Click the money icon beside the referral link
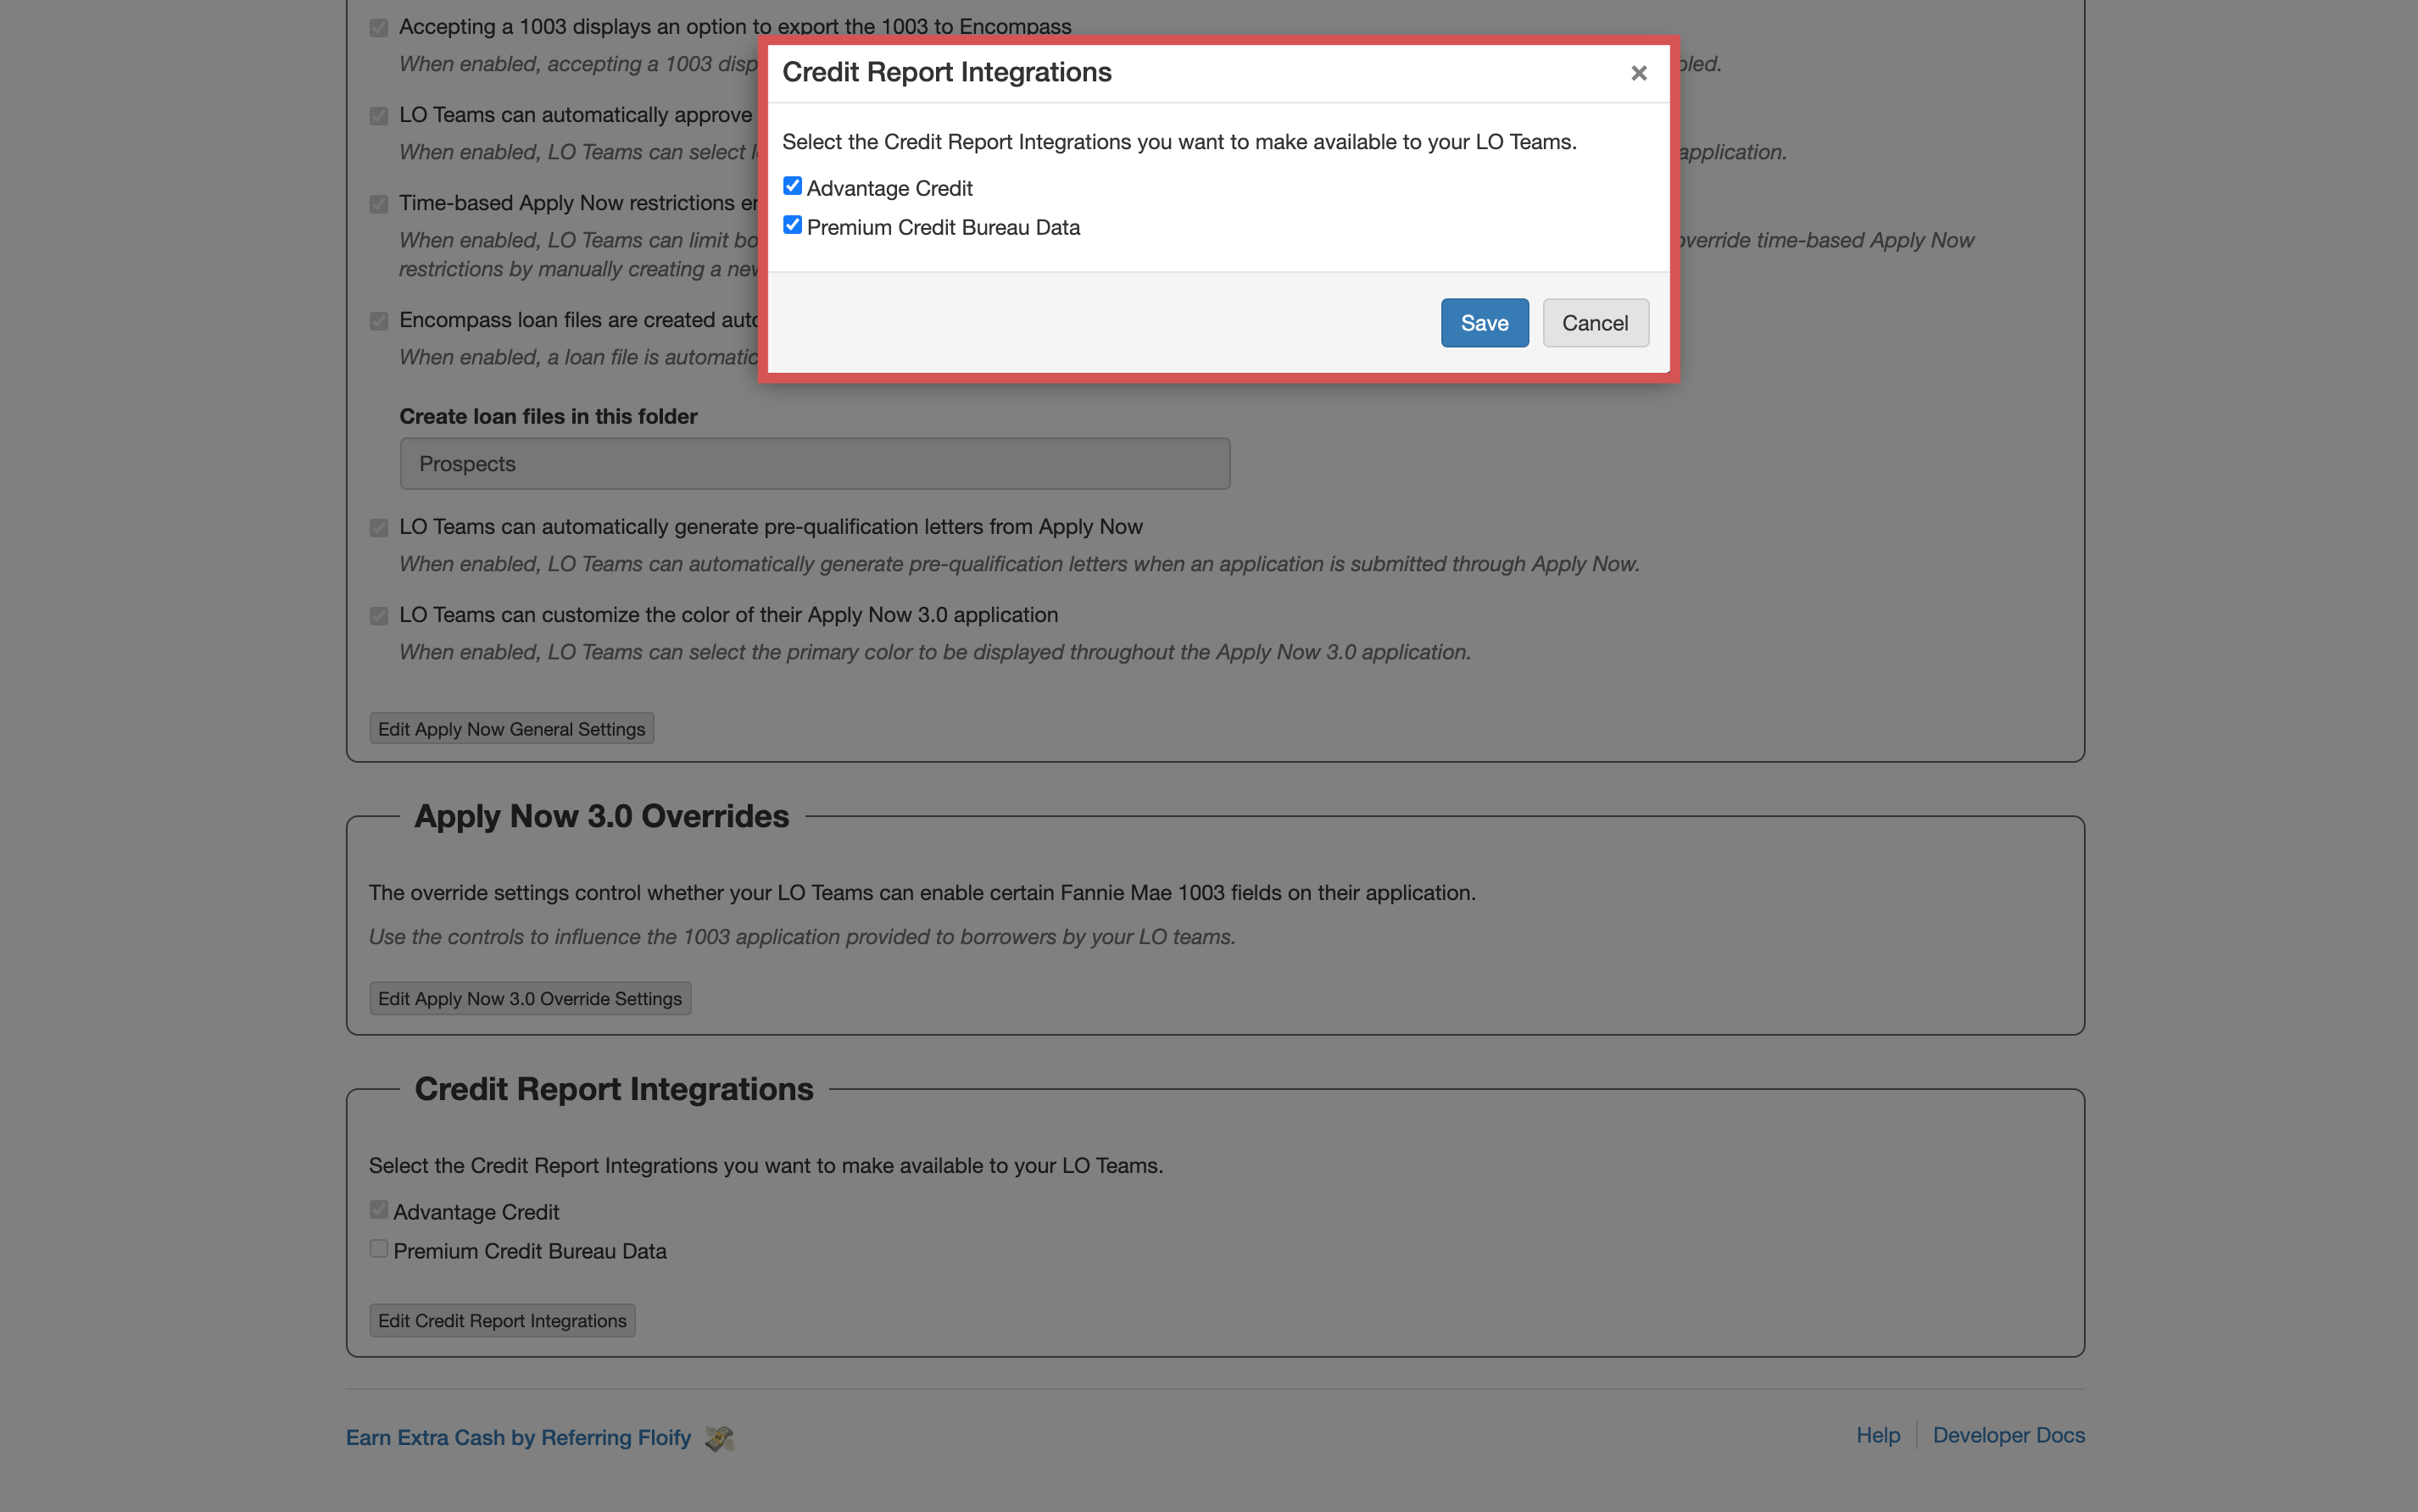The height and width of the screenshot is (1512, 2418). [x=718, y=1438]
